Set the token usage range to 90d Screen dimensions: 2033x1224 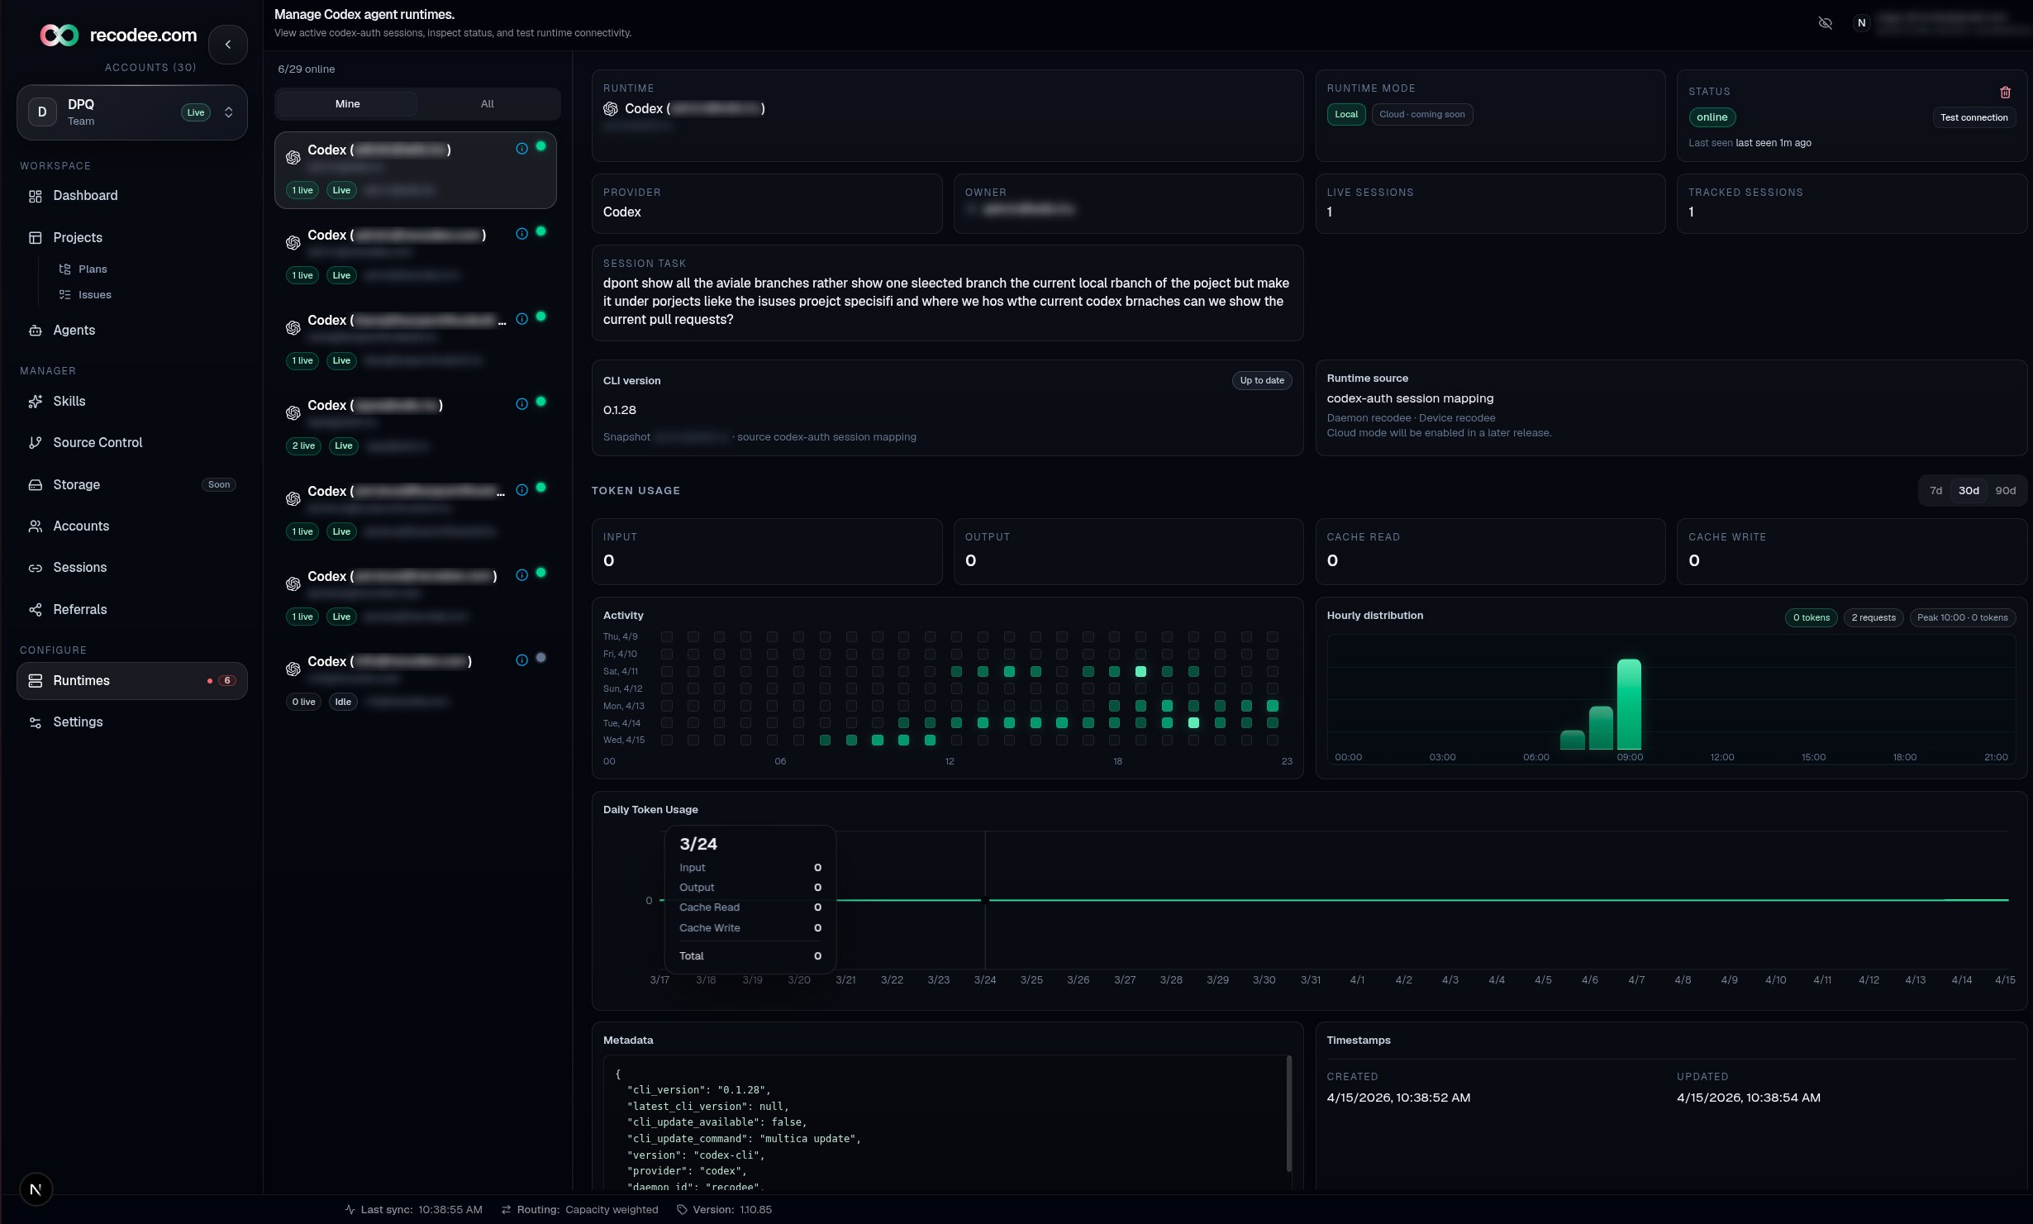point(2005,491)
